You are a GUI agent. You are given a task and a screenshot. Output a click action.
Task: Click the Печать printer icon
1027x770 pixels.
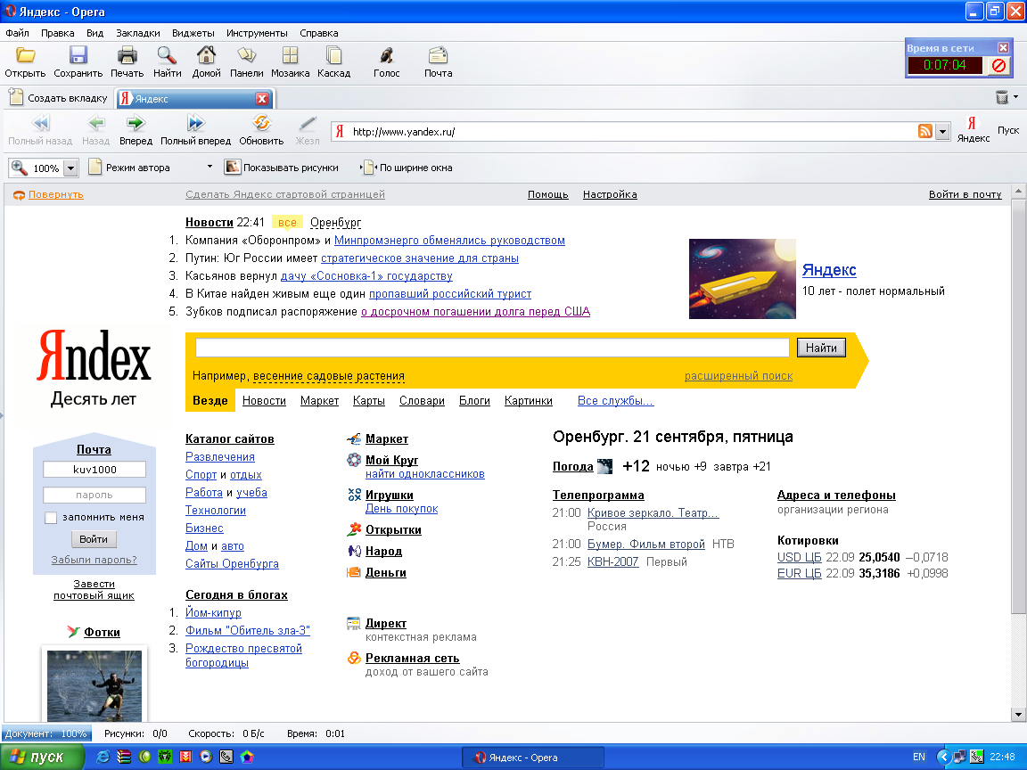click(x=127, y=55)
